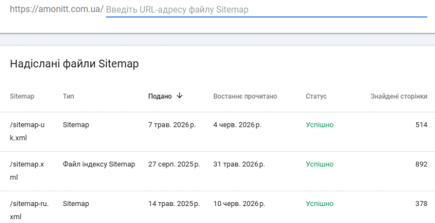The width and height of the screenshot is (435, 223).
Task: Click the discovered pages value 514
Action: pyautogui.click(x=421, y=125)
